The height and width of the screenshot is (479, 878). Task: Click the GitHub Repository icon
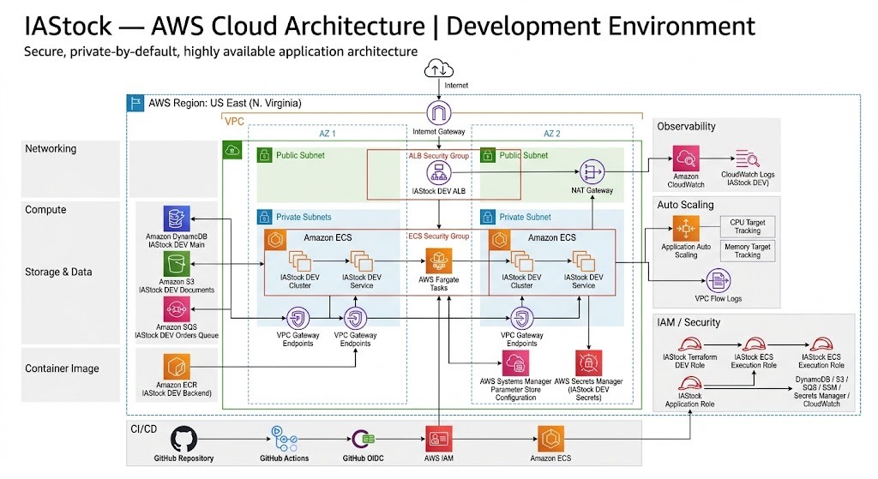pyautogui.click(x=183, y=440)
